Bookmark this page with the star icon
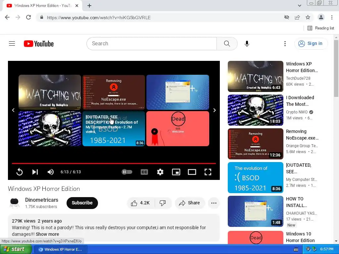339x254 pixels. click(308, 17)
